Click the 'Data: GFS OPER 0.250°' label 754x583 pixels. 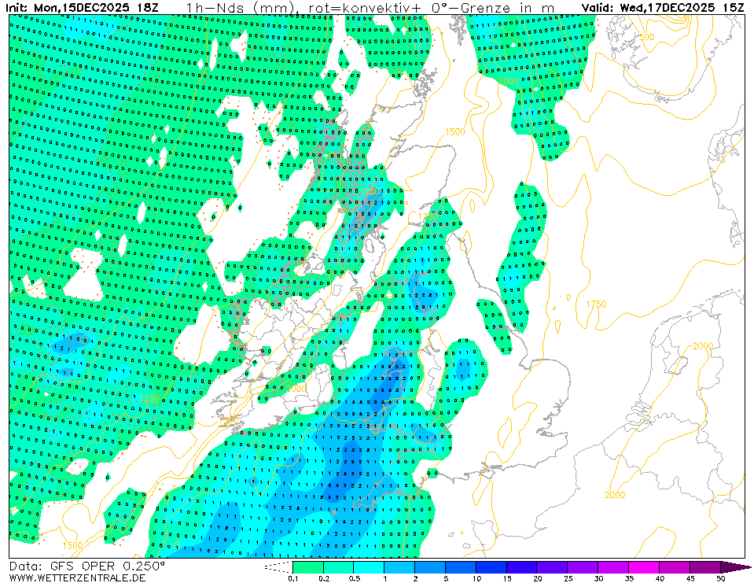(x=87, y=566)
